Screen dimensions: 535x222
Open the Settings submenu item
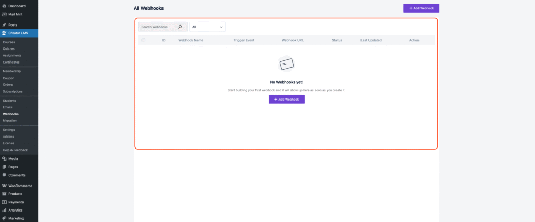click(x=9, y=130)
